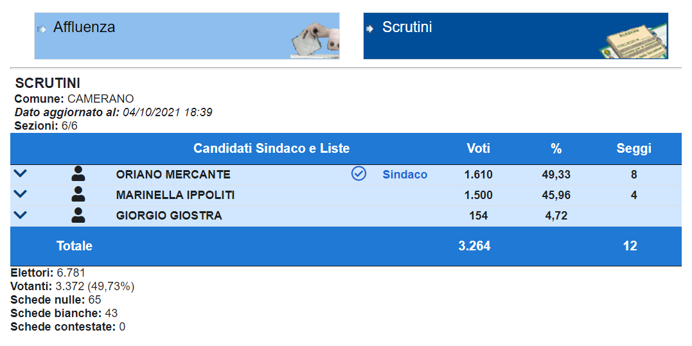Click the Candidati Sindaco e Liste header
This screenshot has height=346, width=692.
[271, 149]
